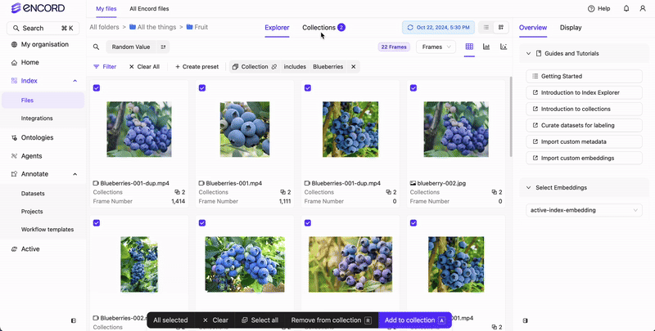Image resolution: width=655 pixels, height=331 pixels.
Task: Uncheck the first Blueberries-001-dup.mp4 card with frame 1,414
Action: click(x=97, y=88)
